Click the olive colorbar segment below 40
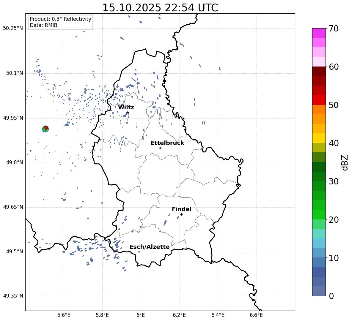This screenshot has width=352, height=321. point(319,148)
